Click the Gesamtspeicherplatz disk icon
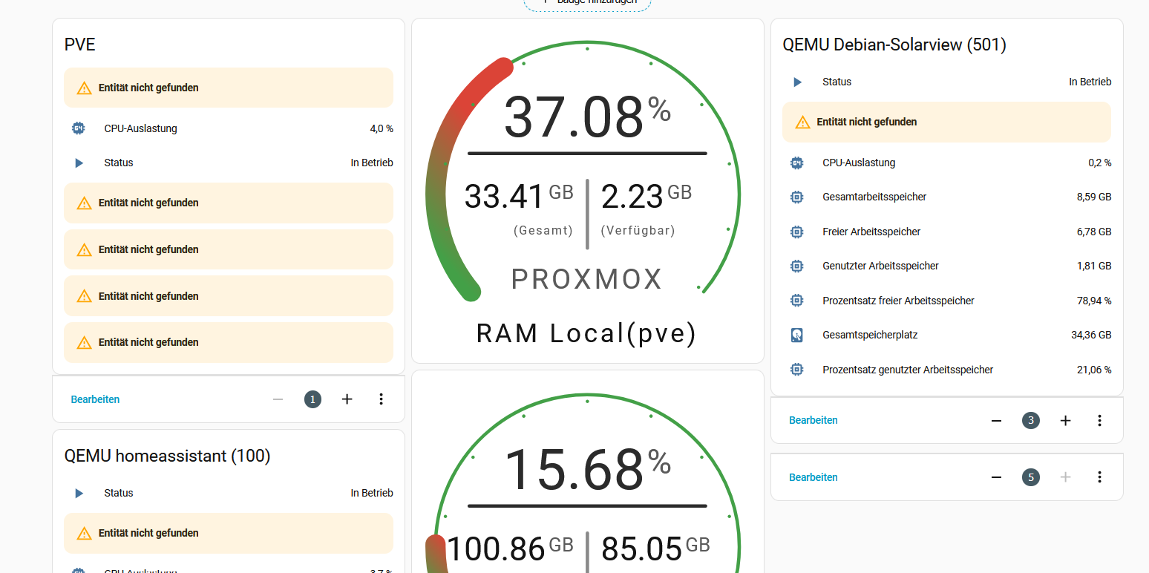 pyautogui.click(x=797, y=335)
